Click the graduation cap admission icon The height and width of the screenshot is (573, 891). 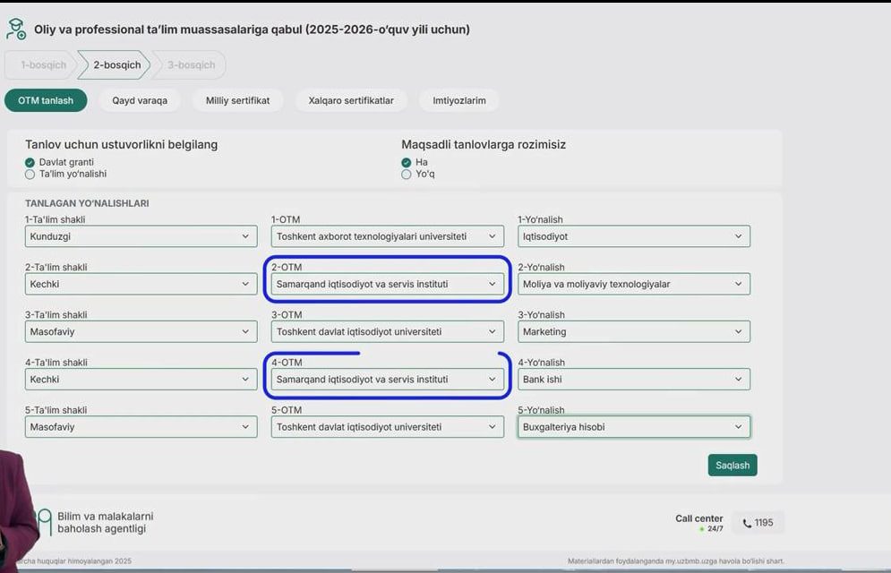click(x=15, y=29)
